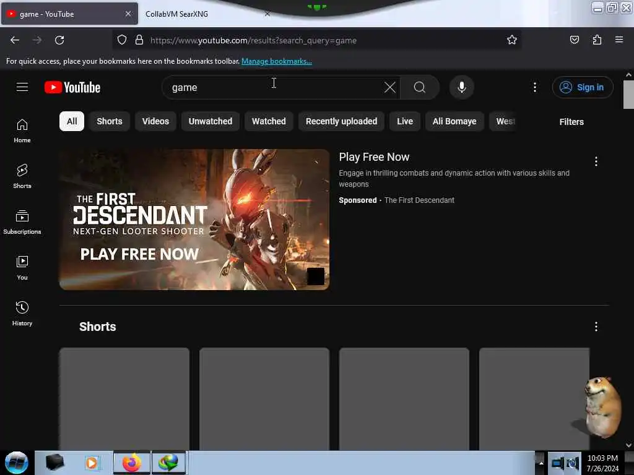The image size is (634, 475).
Task: Go back with the browser back arrow
Action: 15,40
